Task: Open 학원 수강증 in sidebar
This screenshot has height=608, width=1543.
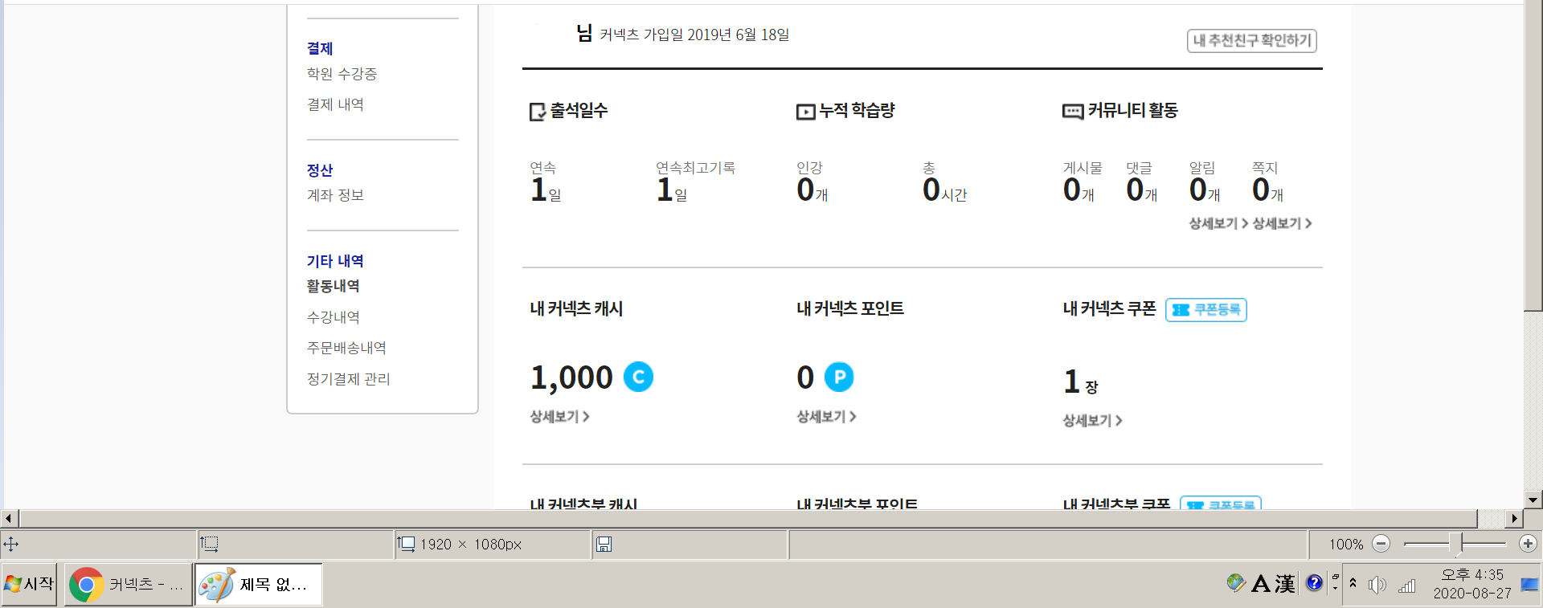Action: pos(342,74)
